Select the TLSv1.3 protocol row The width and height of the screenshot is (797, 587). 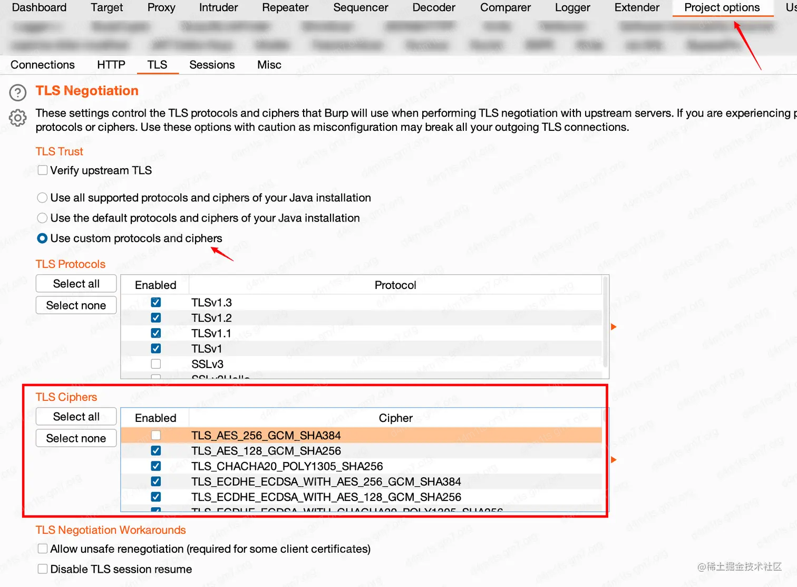coord(362,302)
